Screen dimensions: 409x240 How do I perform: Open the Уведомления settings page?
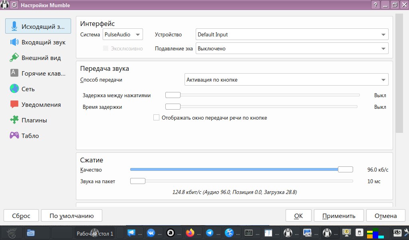pos(38,104)
